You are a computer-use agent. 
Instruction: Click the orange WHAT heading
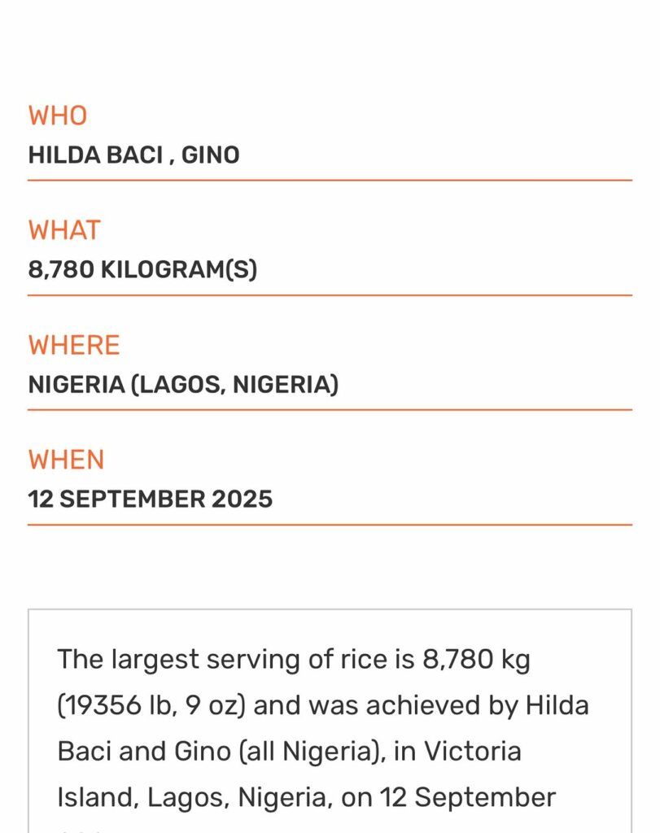tap(63, 230)
